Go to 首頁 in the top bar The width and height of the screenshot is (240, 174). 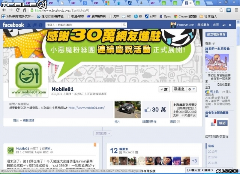click(x=216, y=25)
